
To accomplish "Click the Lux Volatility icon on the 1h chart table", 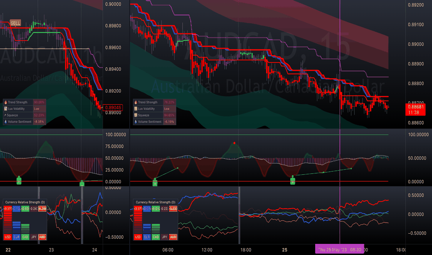I will 5,108.
